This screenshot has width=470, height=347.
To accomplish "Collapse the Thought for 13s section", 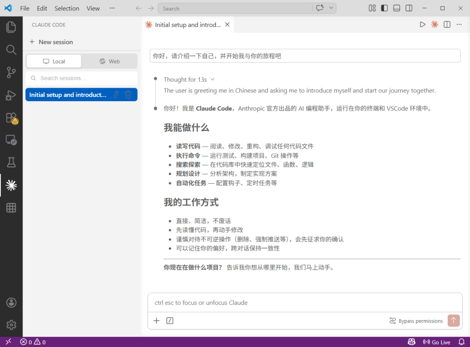I will (189, 79).
